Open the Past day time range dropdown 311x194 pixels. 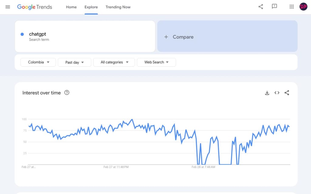click(74, 62)
